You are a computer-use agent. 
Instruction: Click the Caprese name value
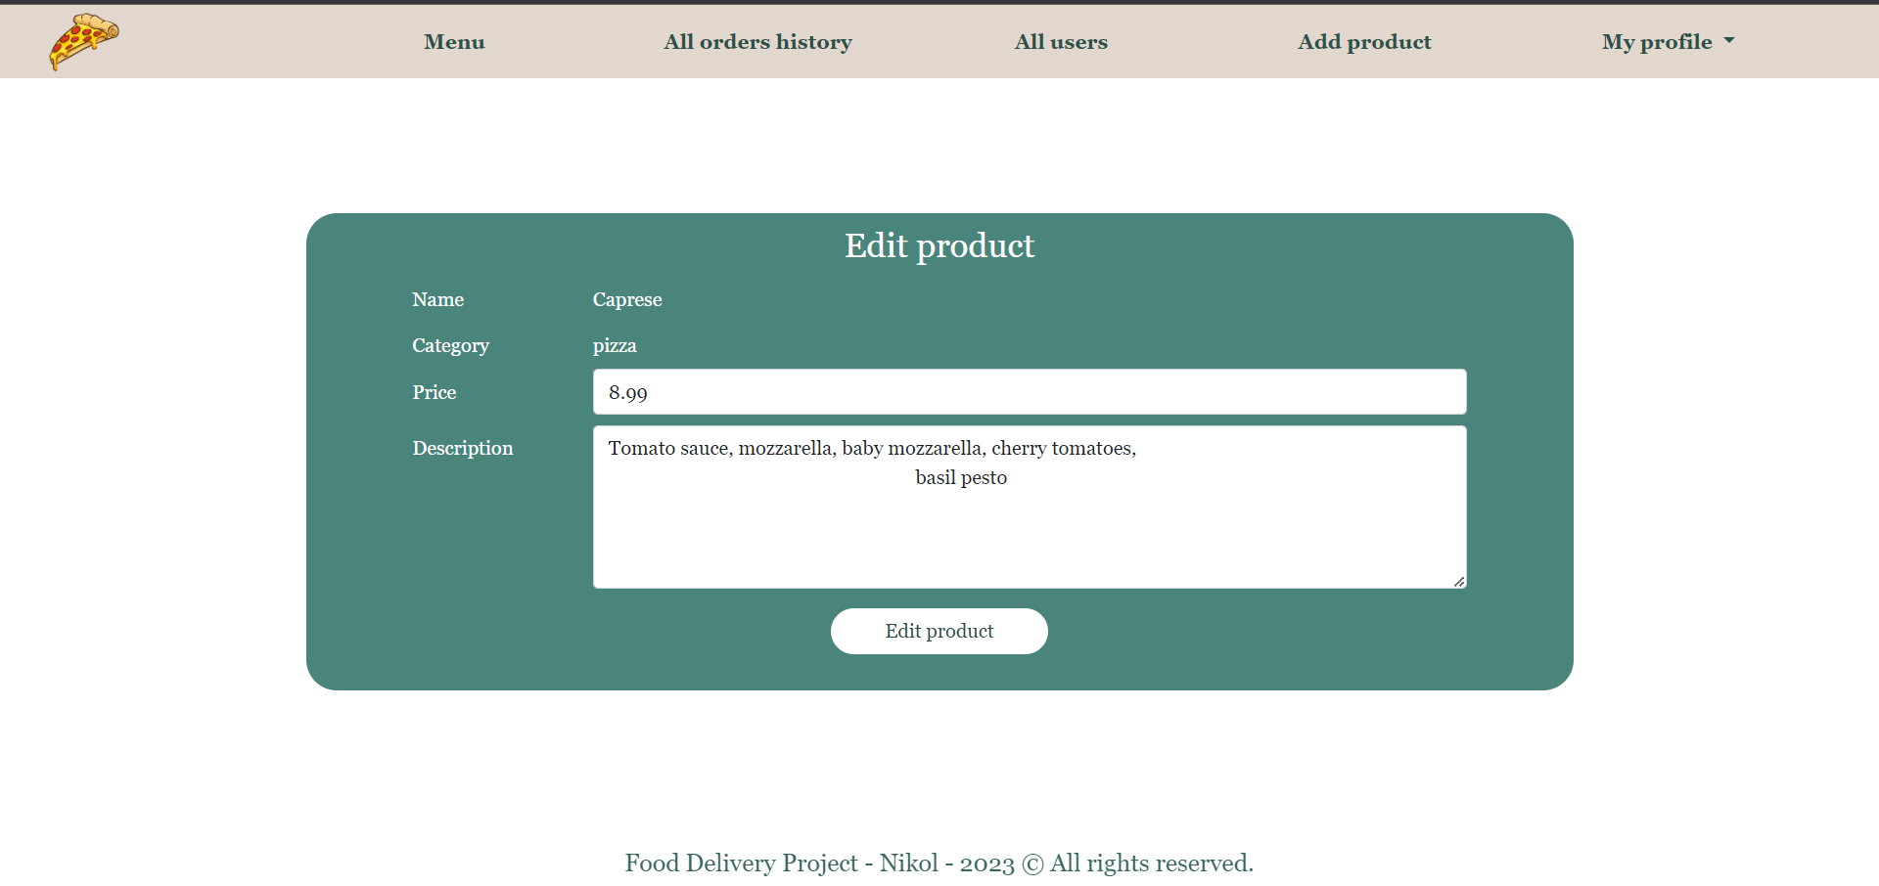[x=627, y=300]
